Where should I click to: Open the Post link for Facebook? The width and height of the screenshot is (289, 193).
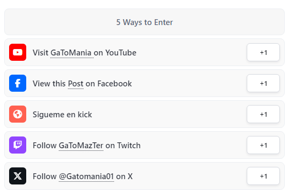[x=75, y=84]
